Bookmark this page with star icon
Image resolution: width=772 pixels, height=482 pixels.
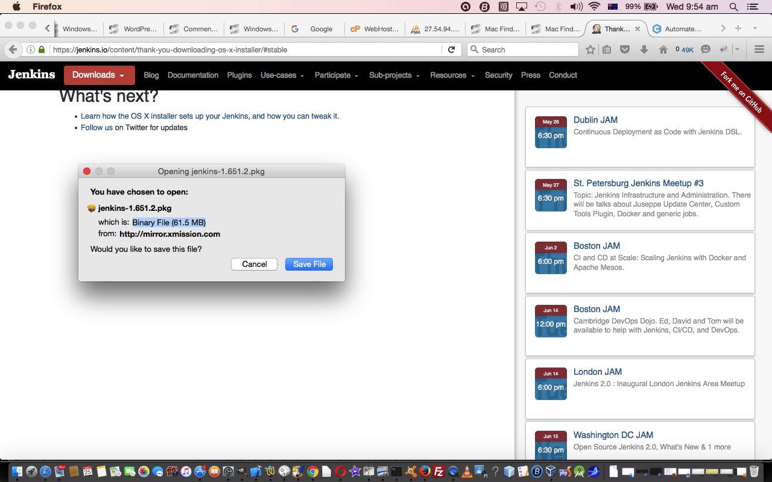tap(590, 49)
